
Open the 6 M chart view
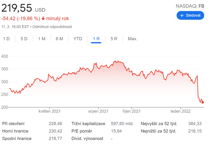(x=59, y=39)
